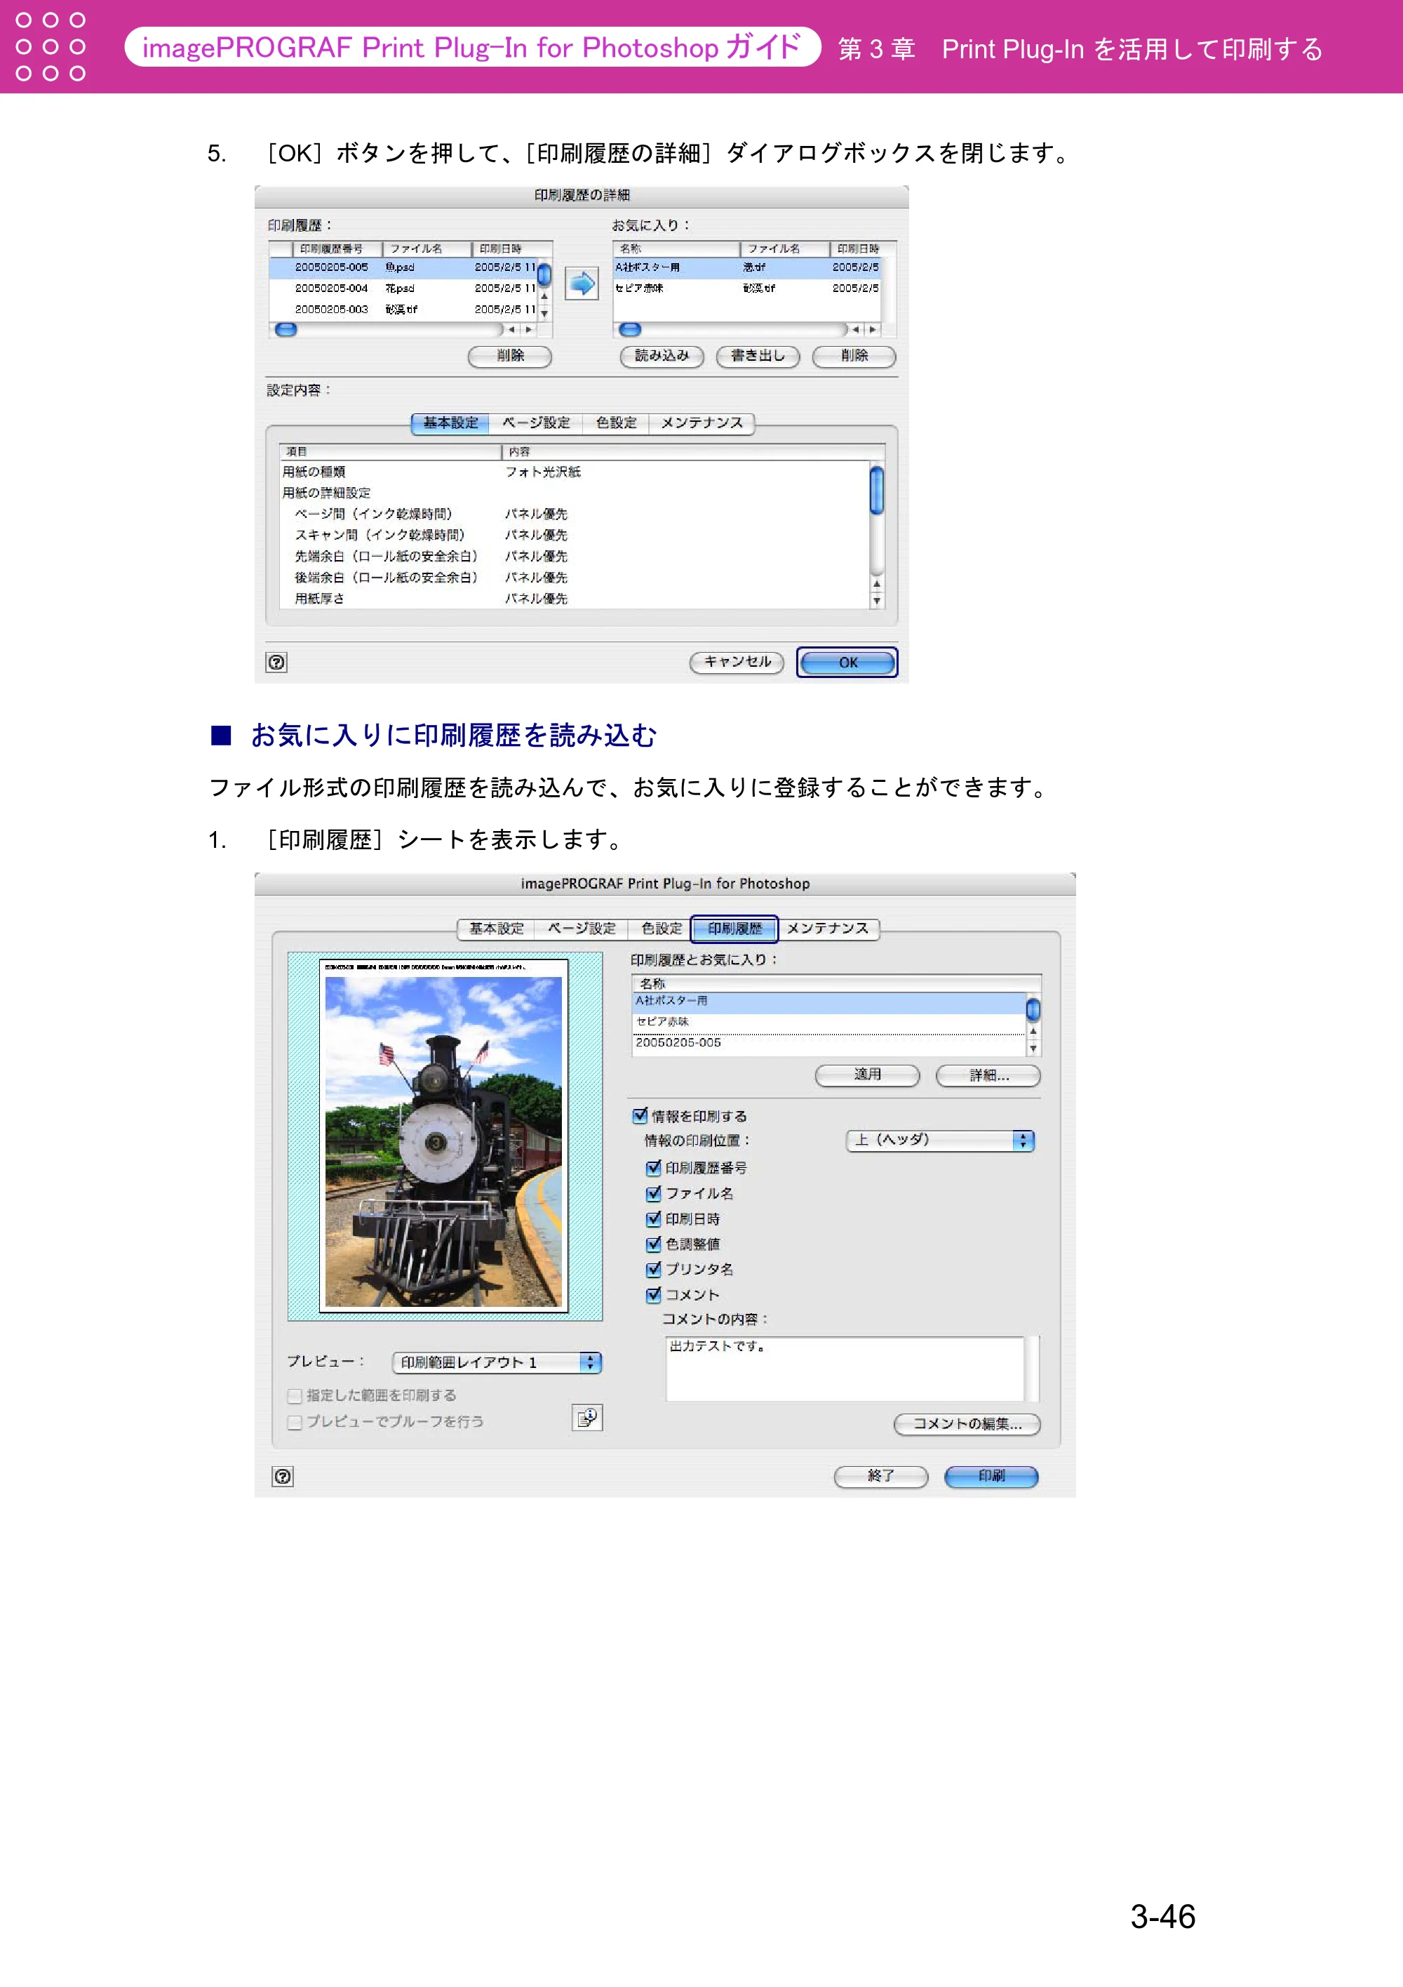Switch to the メンテナンス tab in the Plug-In window
This screenshot has height=1987, width=1403.
pos(828,929)
